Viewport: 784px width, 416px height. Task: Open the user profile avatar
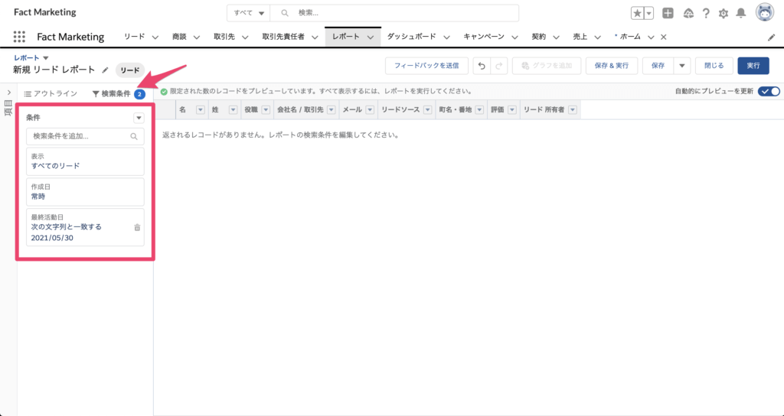(765, 13)
